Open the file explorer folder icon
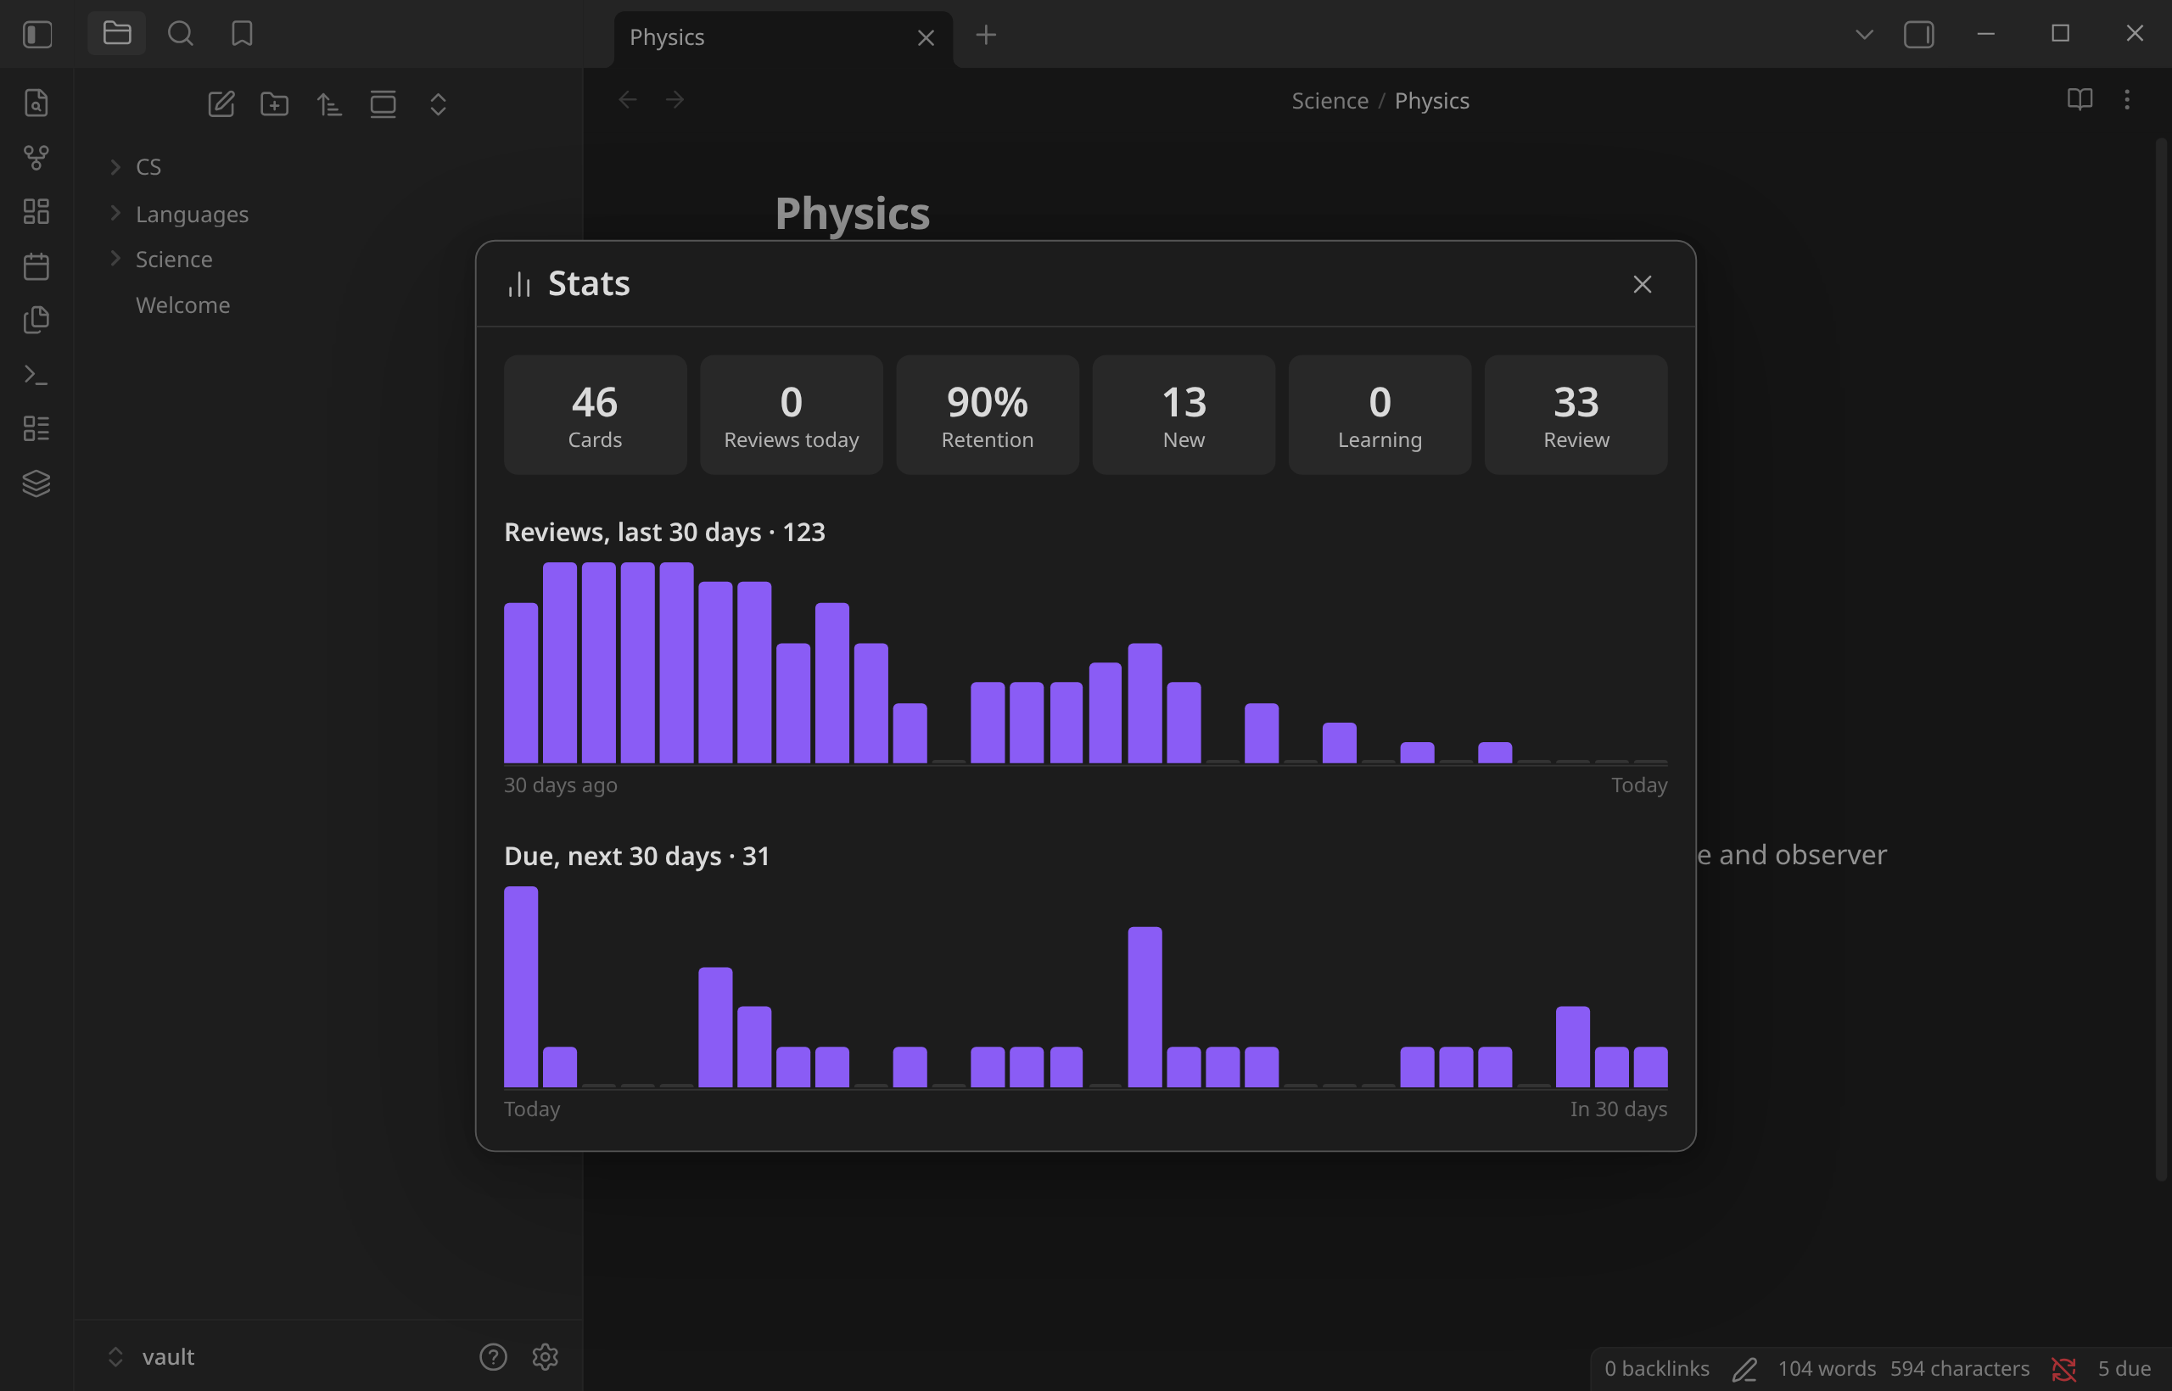 116,33
